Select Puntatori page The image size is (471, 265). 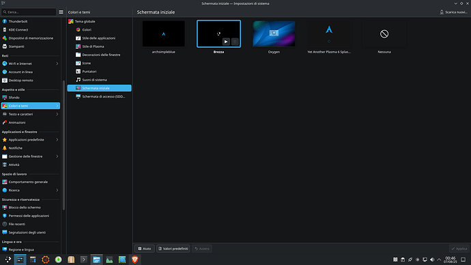coord(100,72)
